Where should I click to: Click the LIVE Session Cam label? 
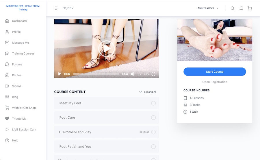[x=24, y=129]
